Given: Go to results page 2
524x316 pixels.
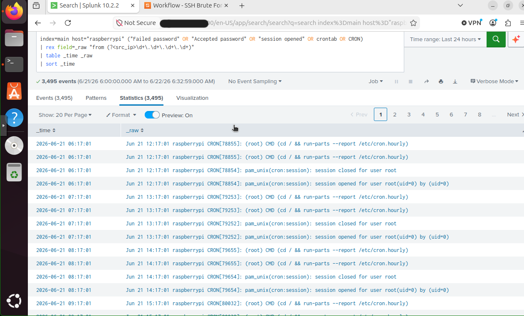Looking at the screenshot, I should (x=395, y=114).
